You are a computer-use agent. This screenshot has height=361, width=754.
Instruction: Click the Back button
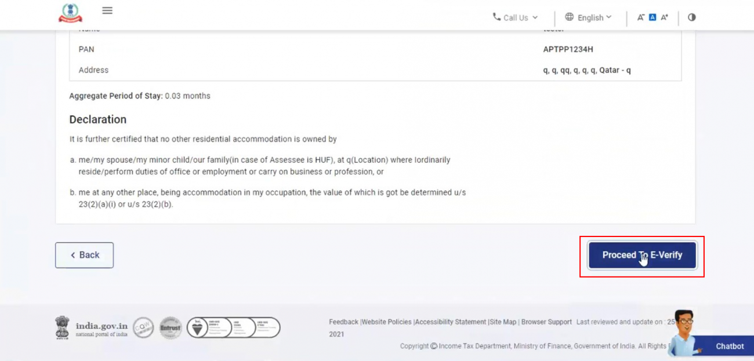coord(84,255)
